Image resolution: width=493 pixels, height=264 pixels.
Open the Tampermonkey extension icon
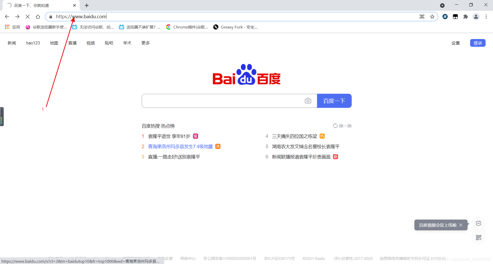point(455,17)
